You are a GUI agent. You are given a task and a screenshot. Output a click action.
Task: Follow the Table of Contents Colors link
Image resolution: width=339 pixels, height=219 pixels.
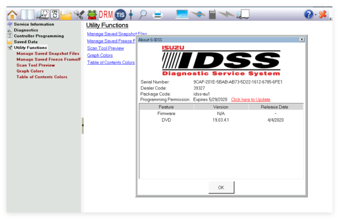point(111,62)
